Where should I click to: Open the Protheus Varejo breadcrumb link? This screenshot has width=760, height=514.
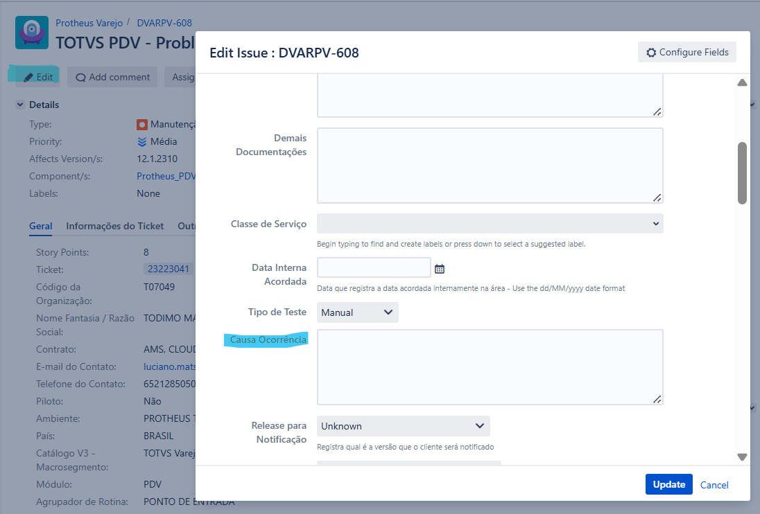(x=89, y=24)
